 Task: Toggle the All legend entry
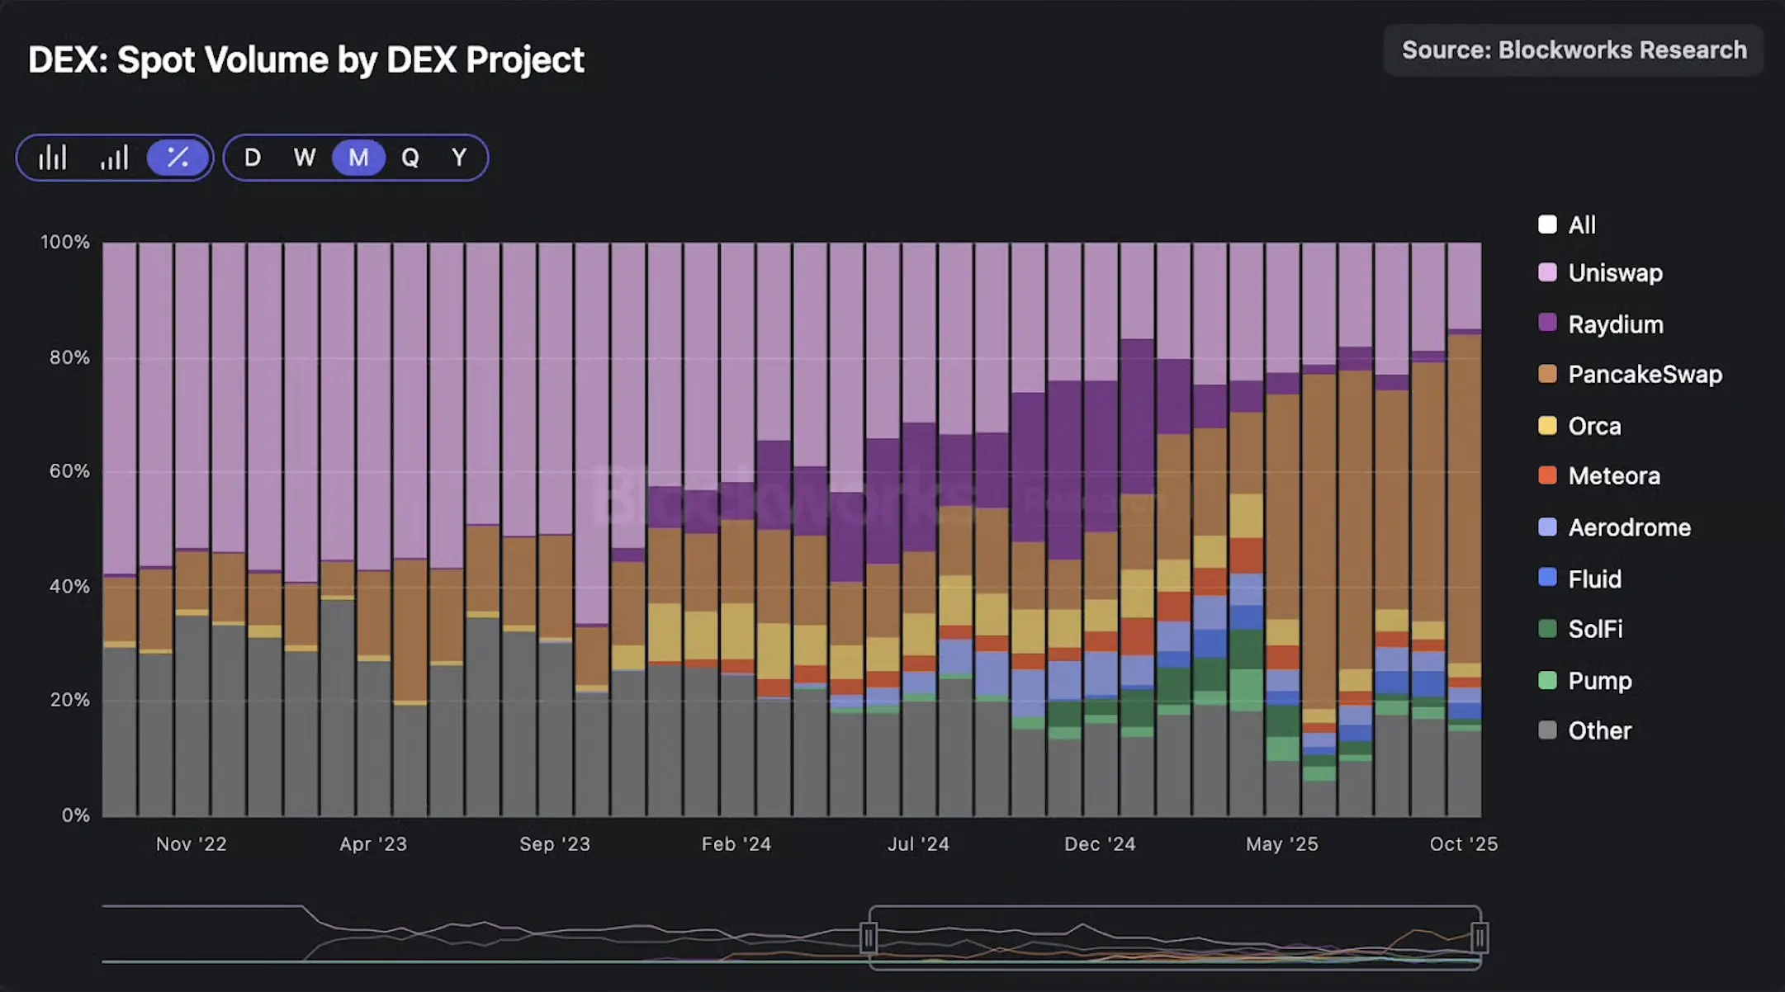(x=1581, y=224)
